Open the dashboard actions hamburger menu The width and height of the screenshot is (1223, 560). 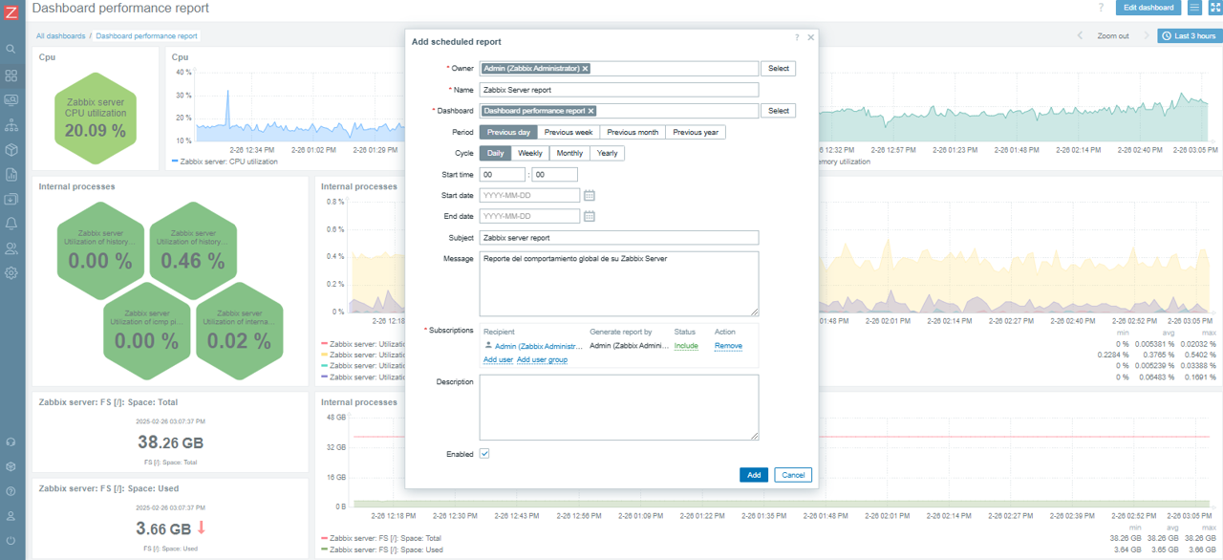pyautogui.click(x=1194, y=8)
